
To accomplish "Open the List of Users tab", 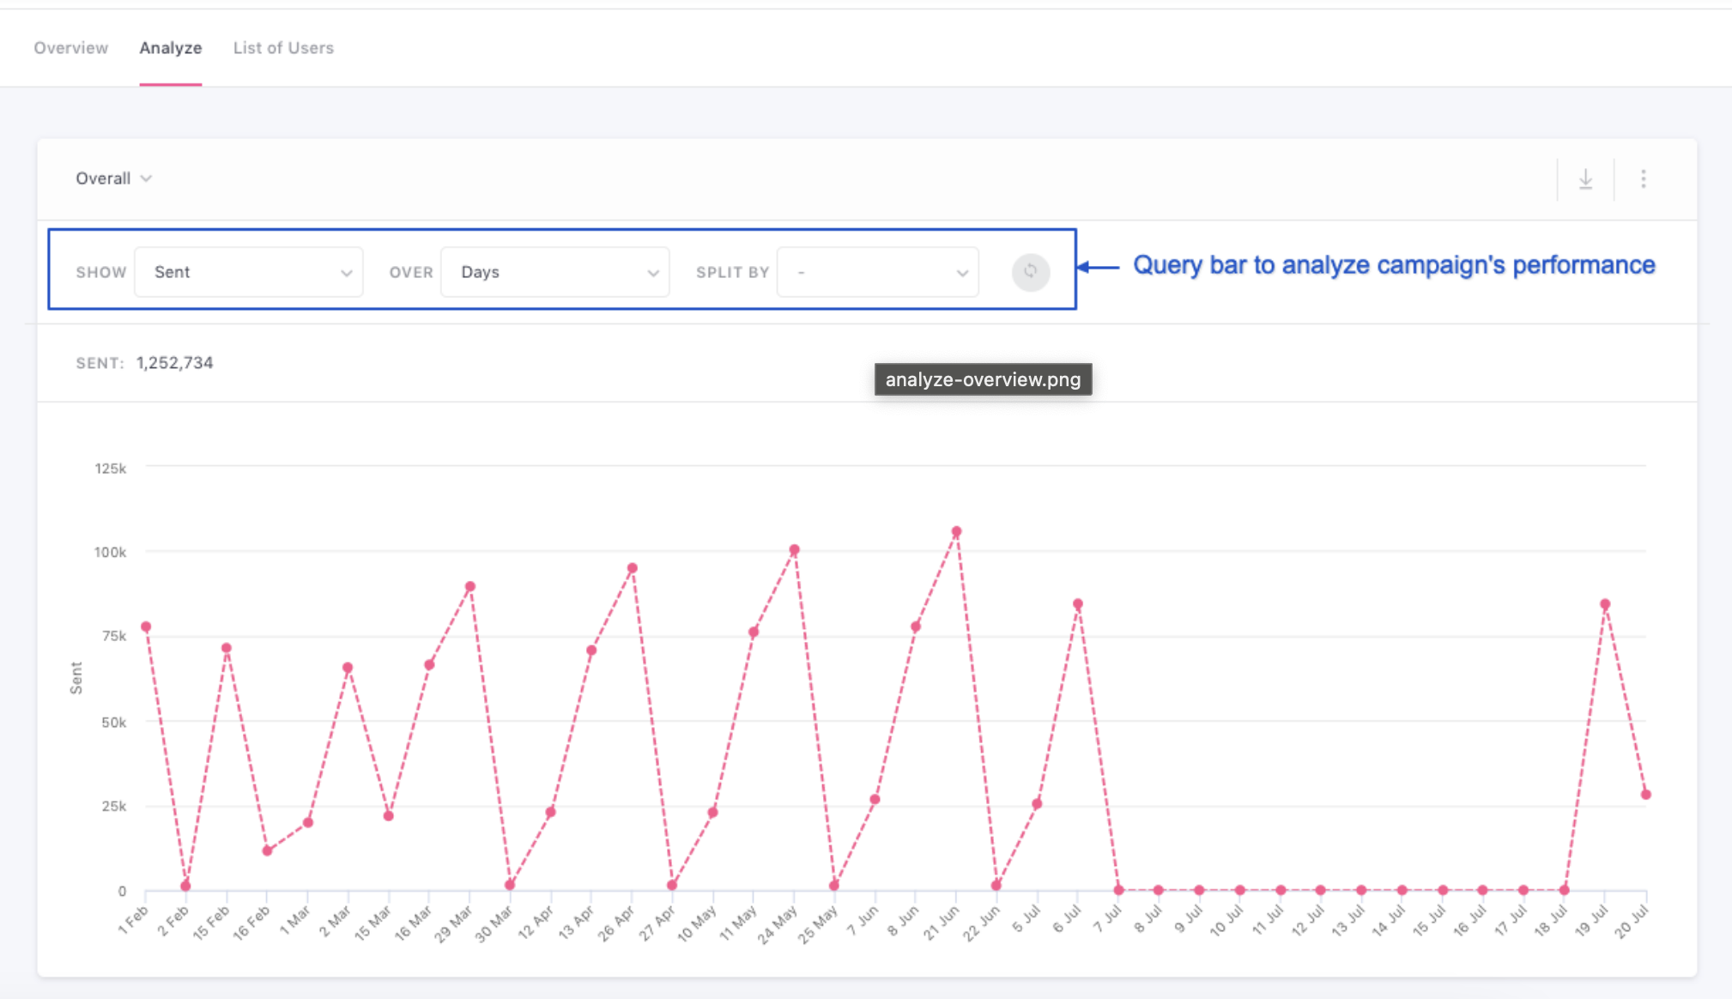I will click(283, 48).
